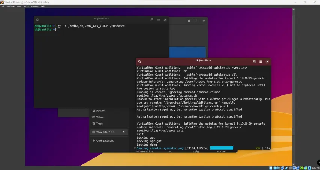Click the shared folders status icon
Viewport: 320px width, 170px height.
(x=290, y=168)
